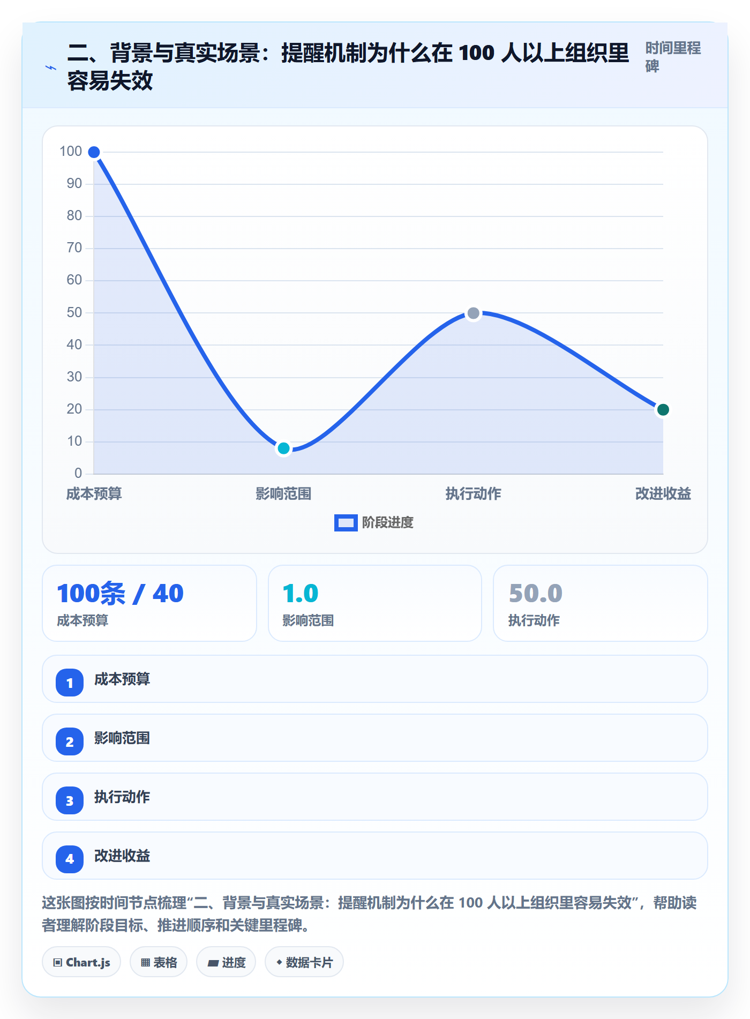Click the 阶段进度 legend label
The height and width of the screenshot is (1019, 750).
388,522
